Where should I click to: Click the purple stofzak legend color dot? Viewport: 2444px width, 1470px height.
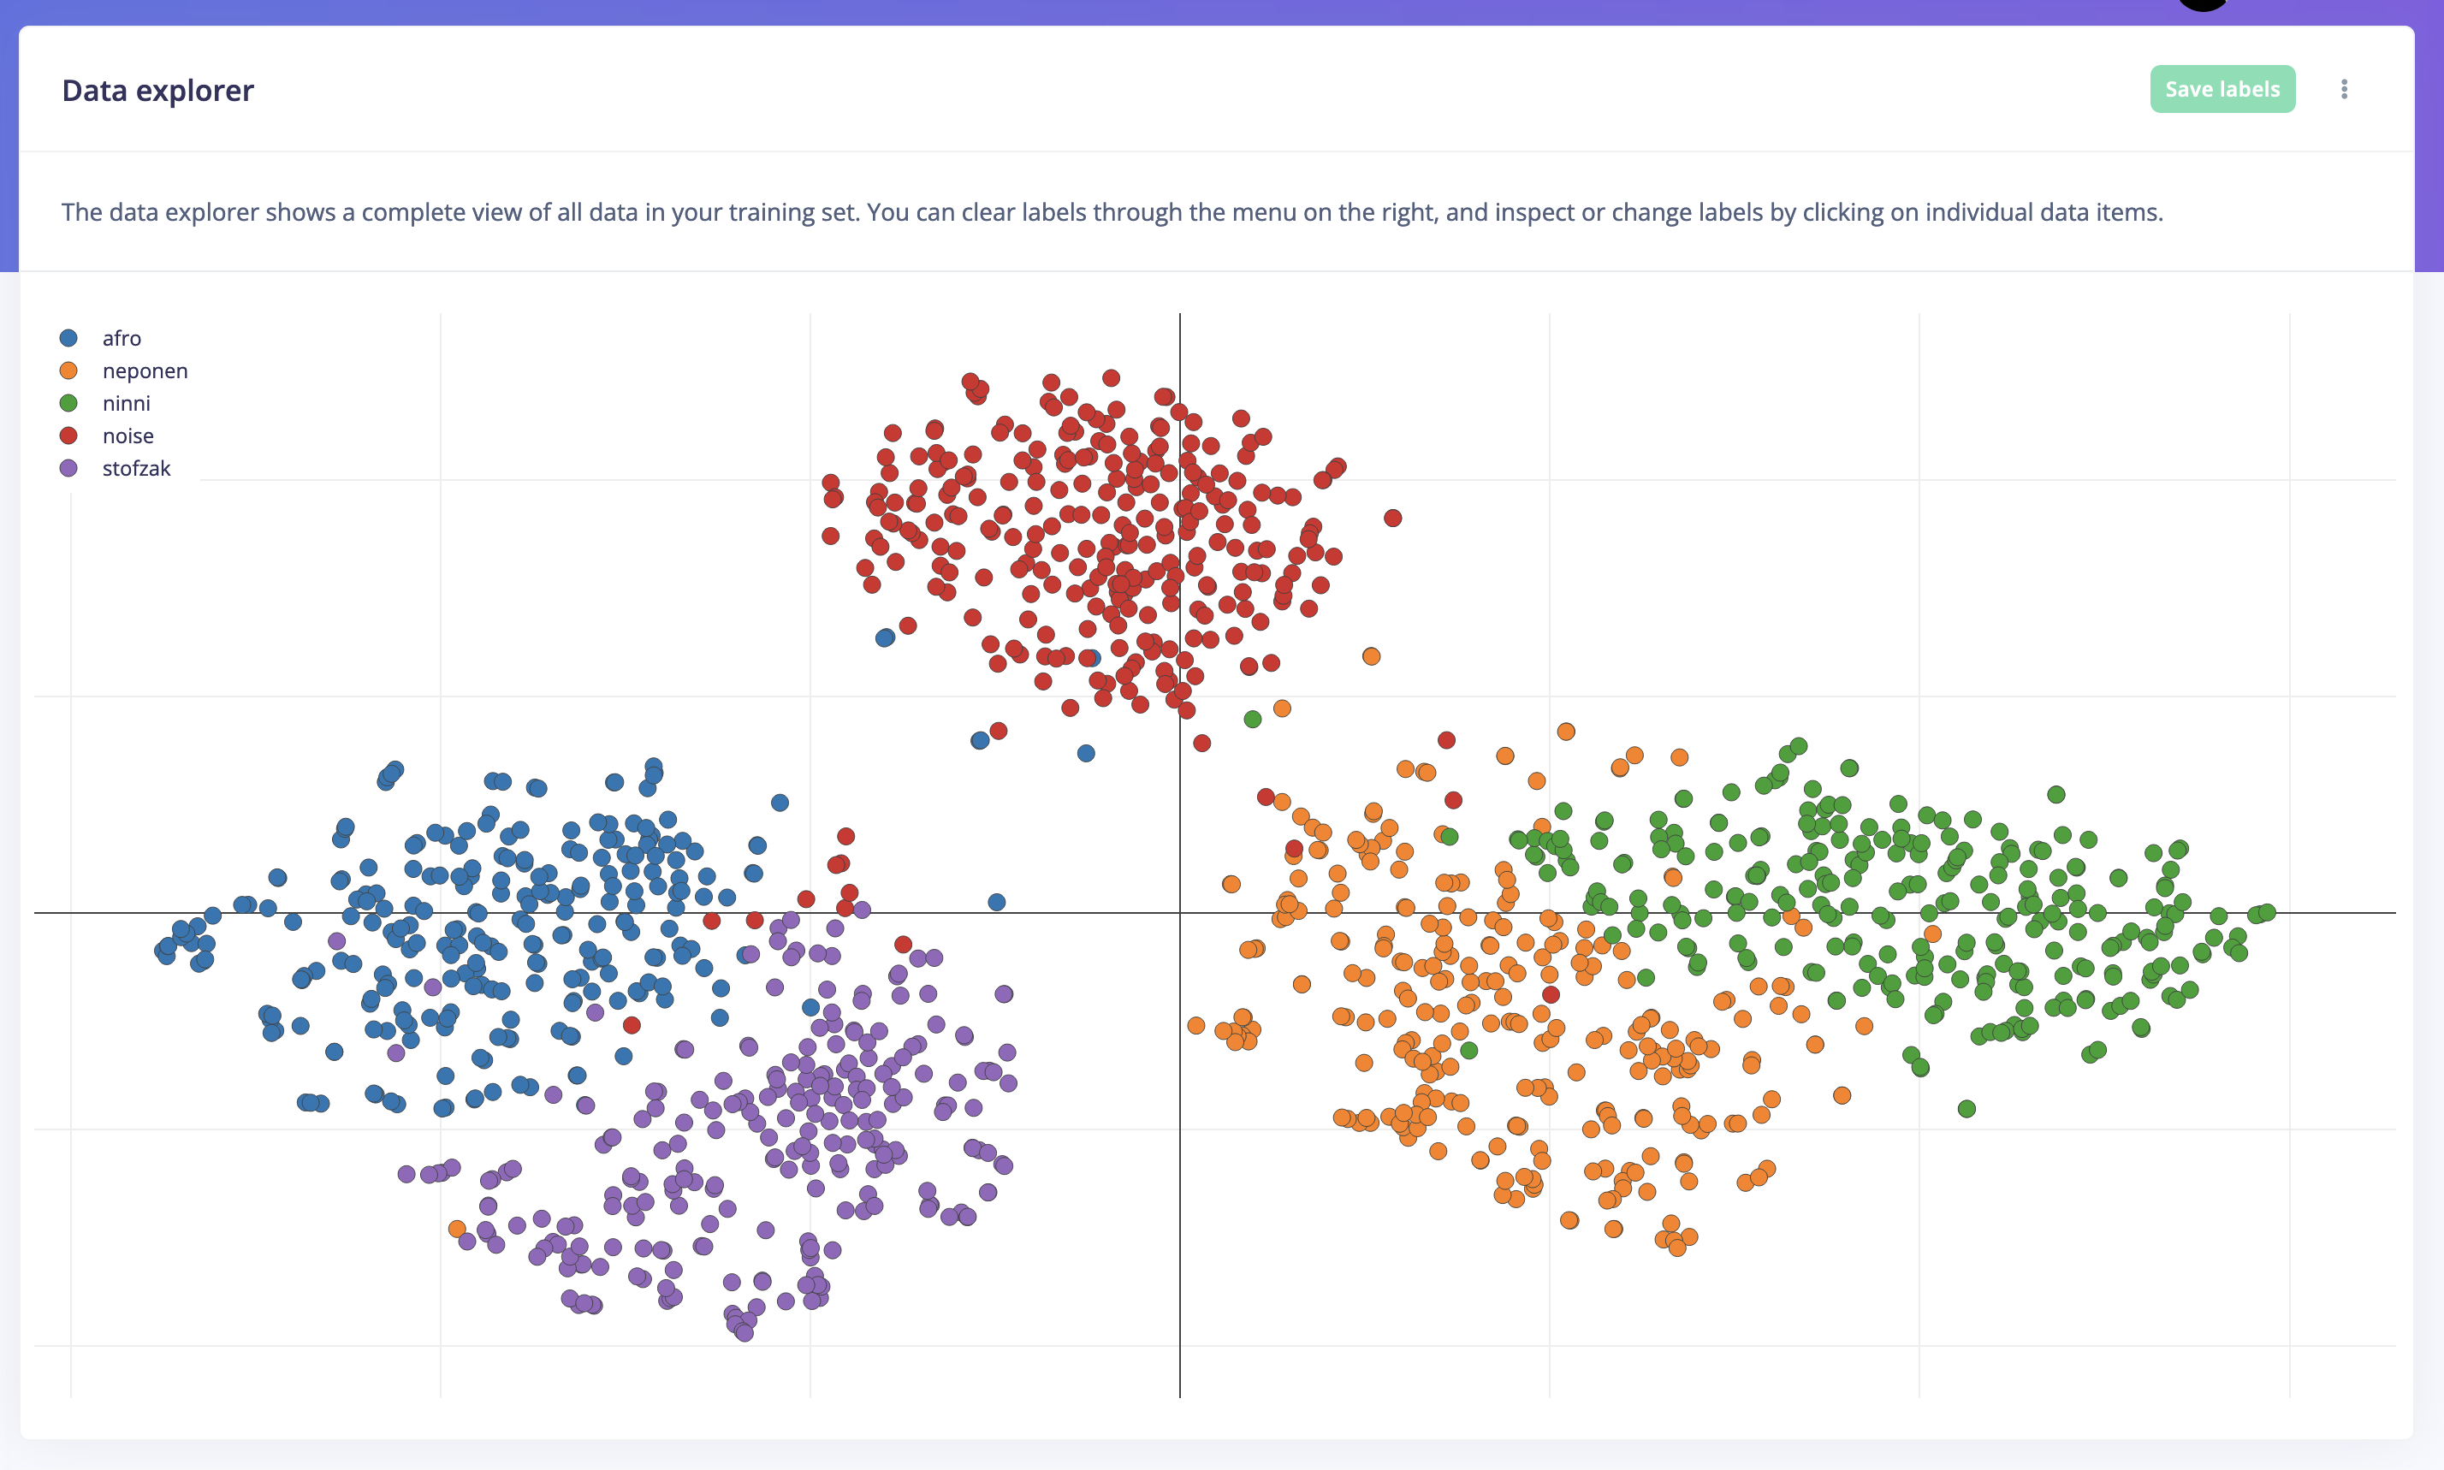68,469
